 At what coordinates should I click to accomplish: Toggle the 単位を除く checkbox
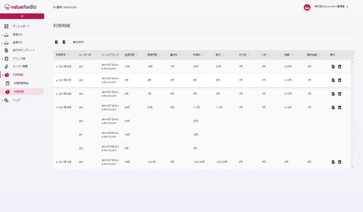coord(70,42)
